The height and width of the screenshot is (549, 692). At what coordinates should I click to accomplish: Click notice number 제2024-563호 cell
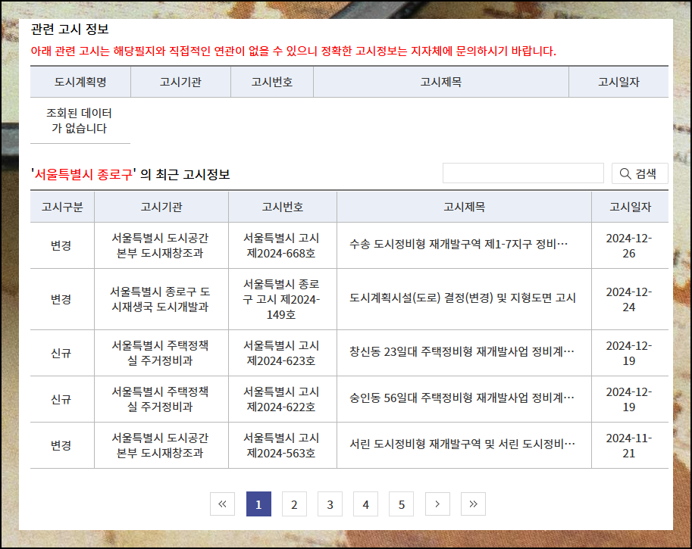(x=281, y=445)
